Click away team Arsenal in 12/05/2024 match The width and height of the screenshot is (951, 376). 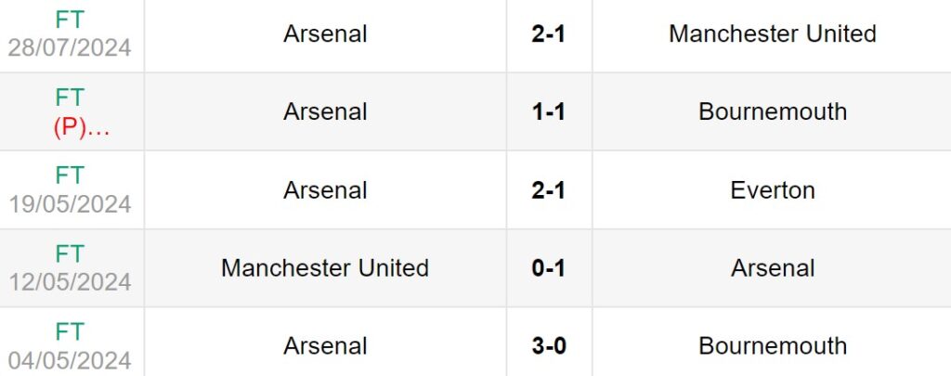(x=773, y=268)
